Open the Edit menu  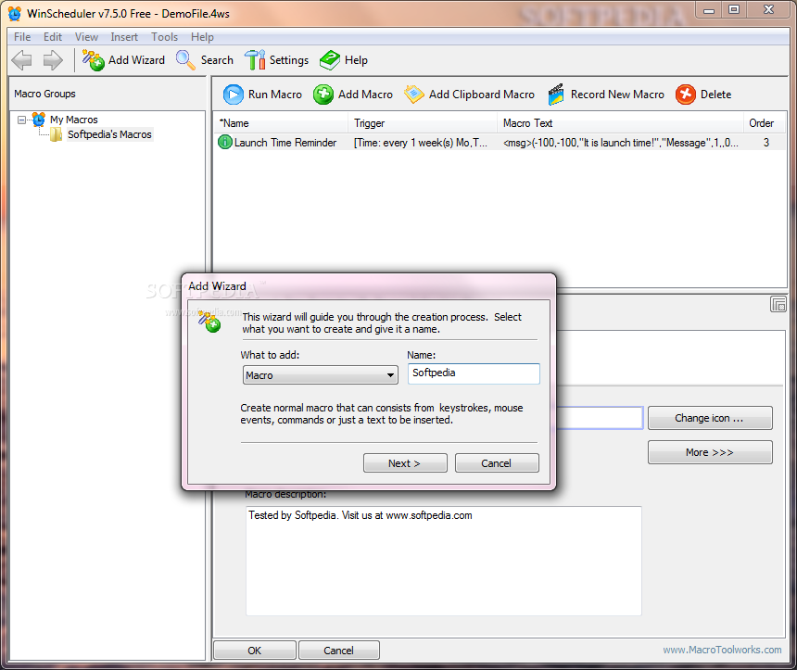[52, 37]
